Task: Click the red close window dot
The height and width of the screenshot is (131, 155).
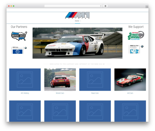Action: 9,6
